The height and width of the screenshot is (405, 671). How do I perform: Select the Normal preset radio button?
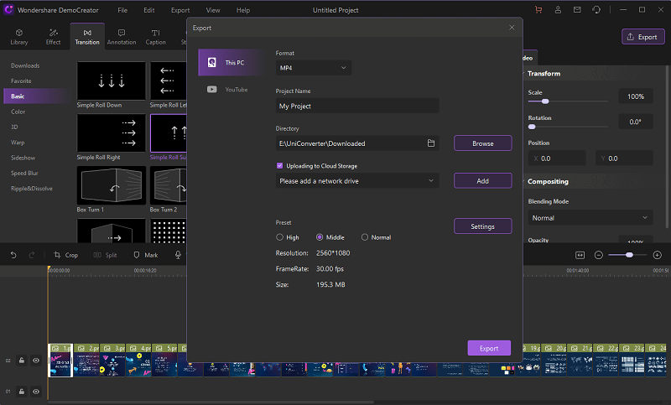tap(365, 237)
